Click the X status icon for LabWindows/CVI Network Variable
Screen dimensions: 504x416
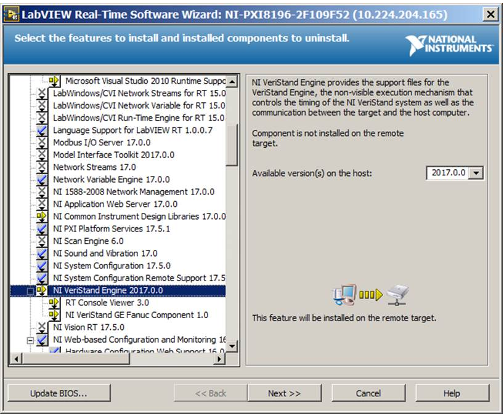[42, 105]
